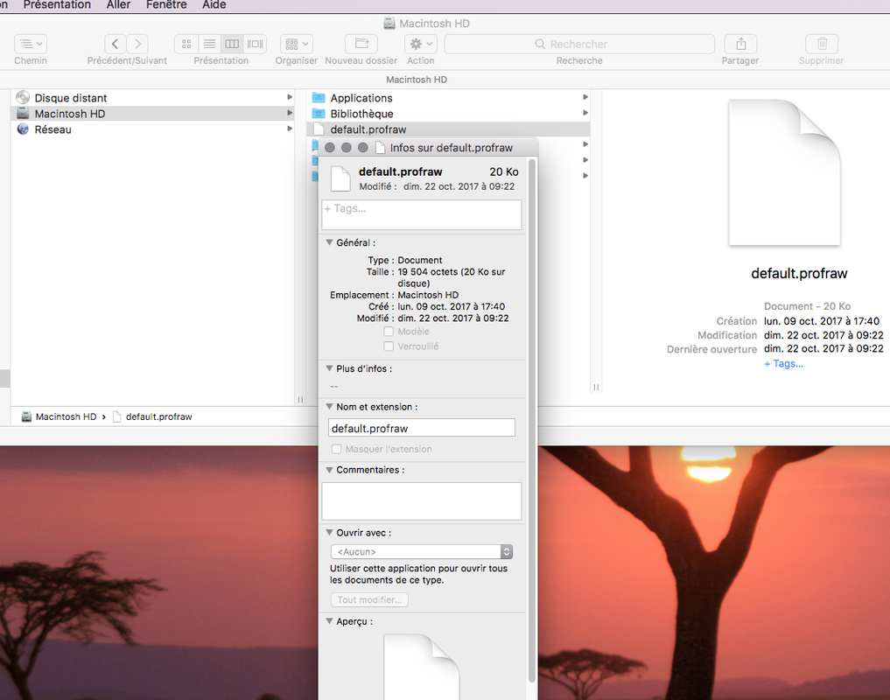The image size is (890, 700).
Task: Click the large default.profraw preview thumbnail
Action: [784, 173]
